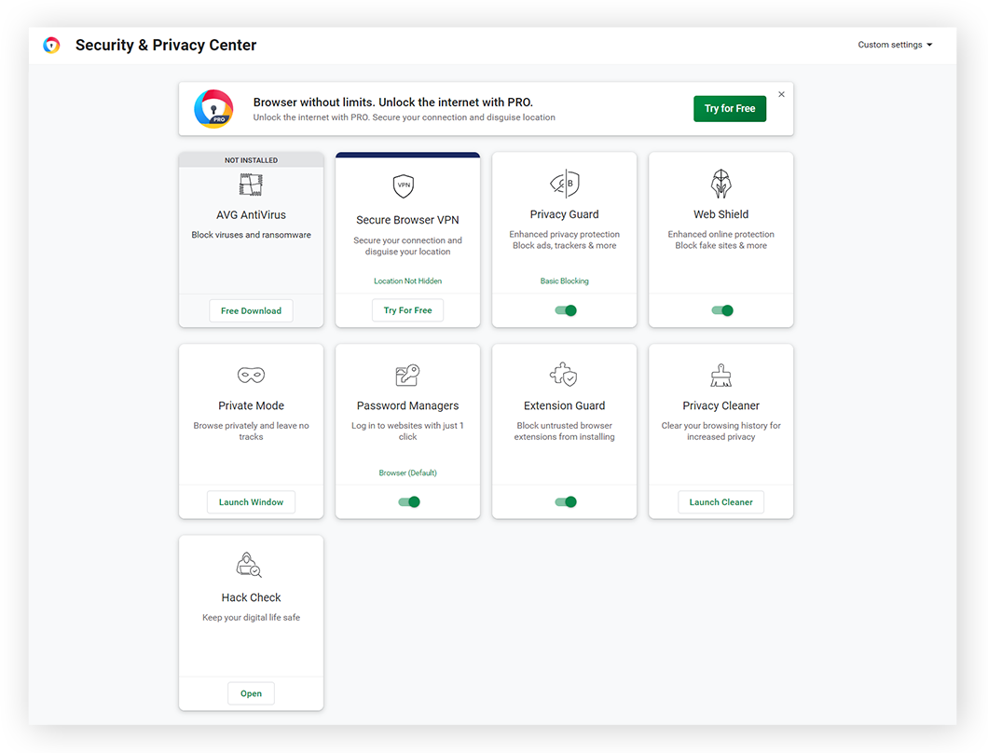The height and width of the screenshot is (753, 988).
Task: Open the Basic Blocking link
Action: point(564,281)
